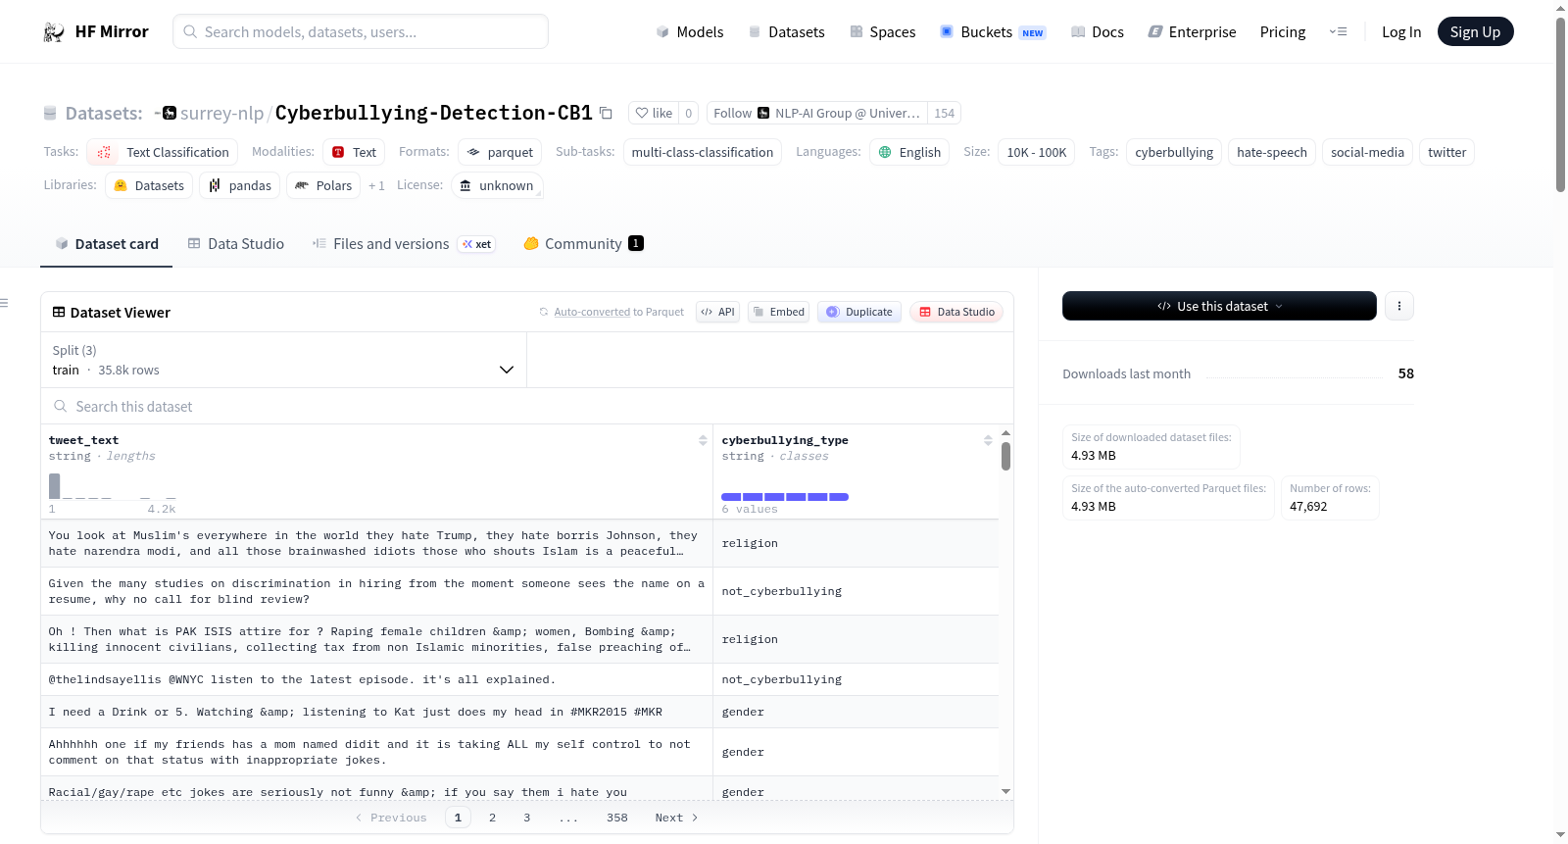Click the follower count 154

pos(944,113)
